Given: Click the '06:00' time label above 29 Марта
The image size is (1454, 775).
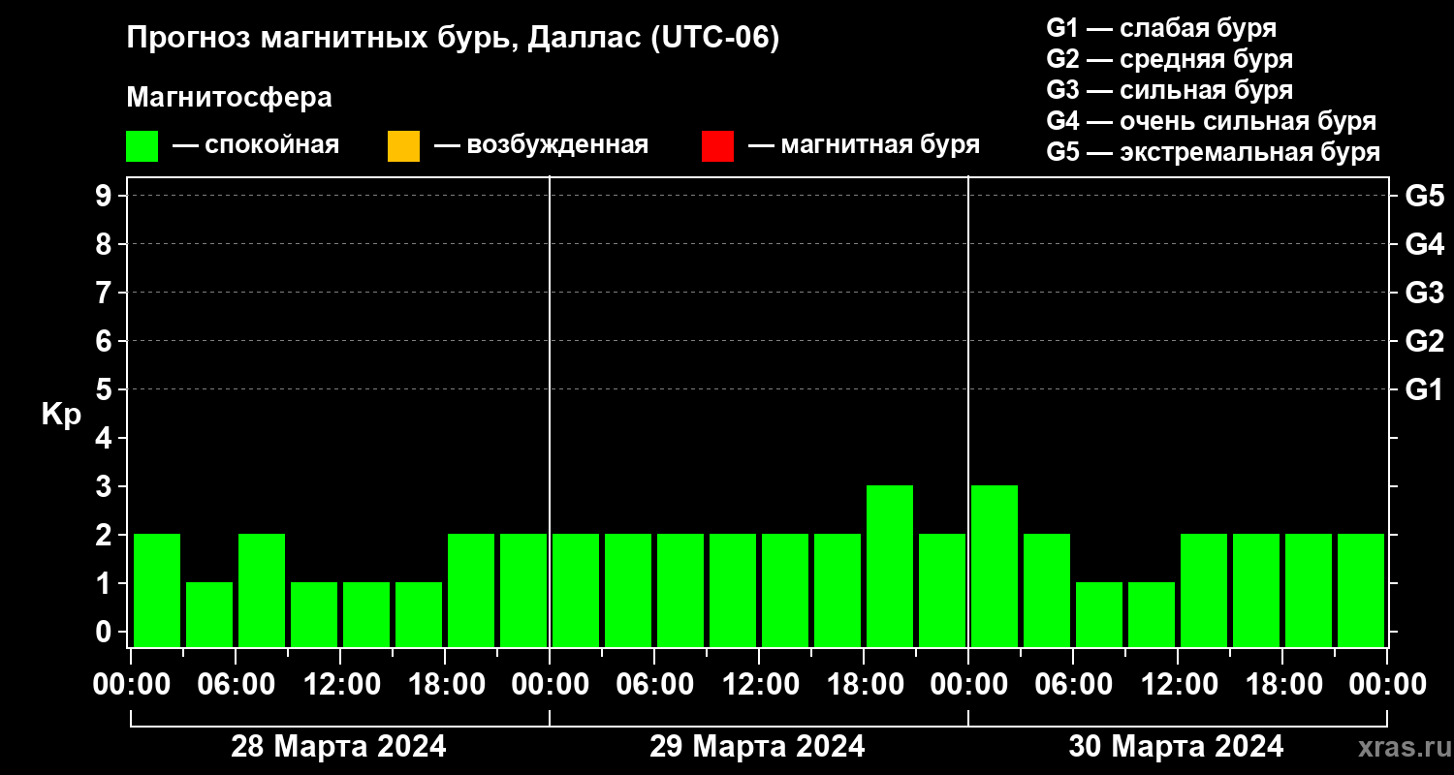Looking at the screenshot, I should pyautogui.click(x=653, y=685).
